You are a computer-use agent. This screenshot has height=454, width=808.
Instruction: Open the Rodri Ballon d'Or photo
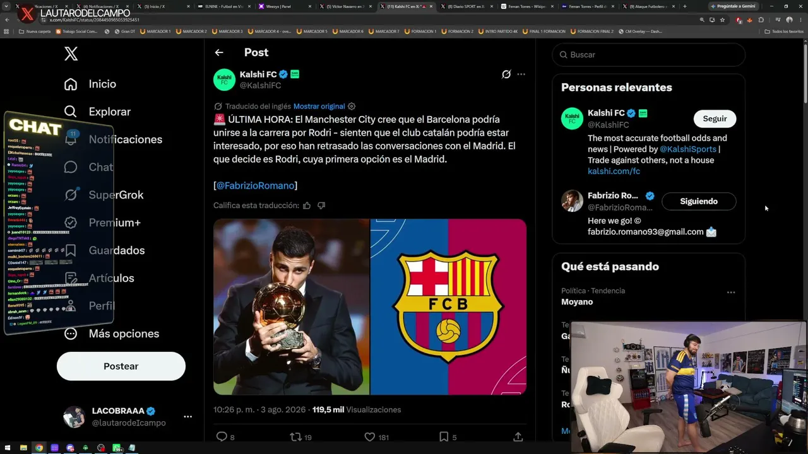(291, 306)
